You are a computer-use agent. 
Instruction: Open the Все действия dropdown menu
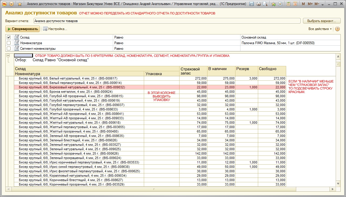[320, 29]
